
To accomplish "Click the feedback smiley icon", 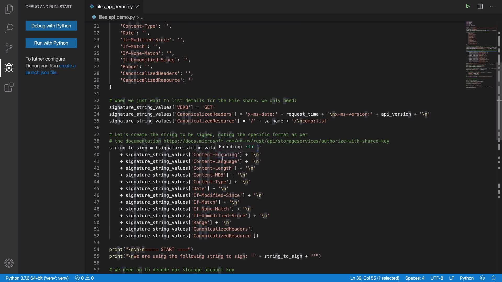I will click(x=482, y=278).
